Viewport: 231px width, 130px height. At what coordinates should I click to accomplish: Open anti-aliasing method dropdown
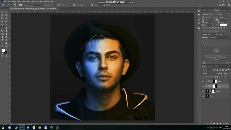(x=223, y=34)
